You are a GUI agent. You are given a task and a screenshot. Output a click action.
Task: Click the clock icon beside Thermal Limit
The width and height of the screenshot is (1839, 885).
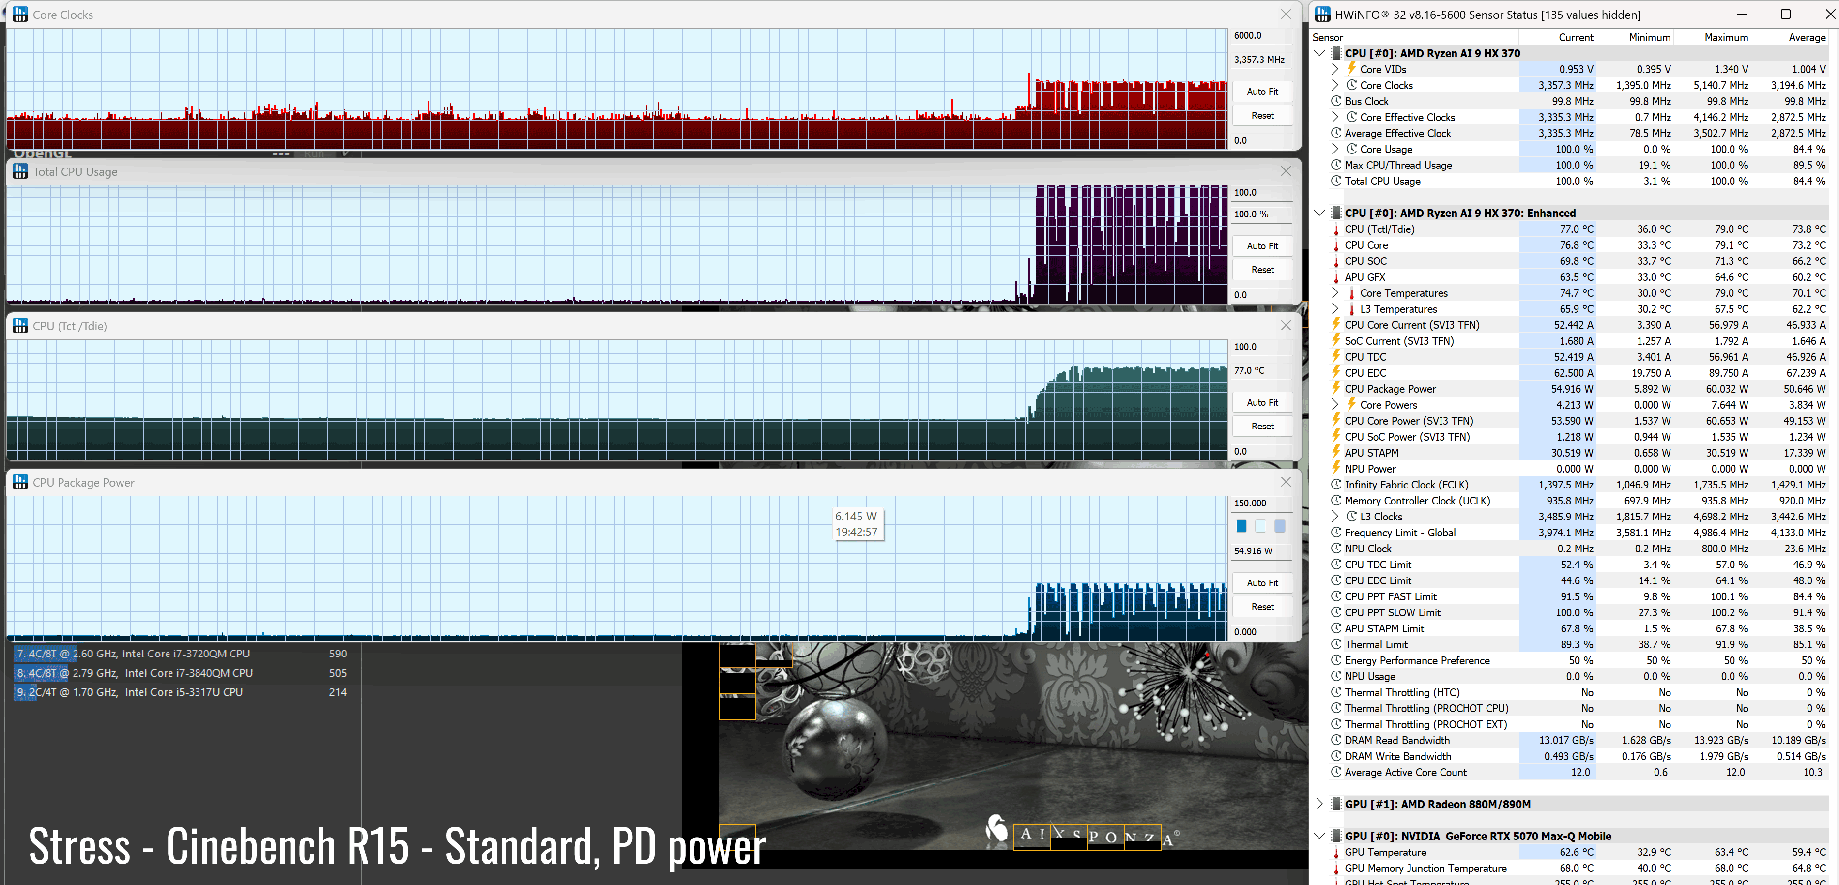(x=1336, y=644)
